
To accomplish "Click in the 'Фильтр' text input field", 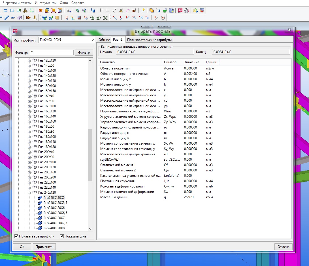I will [51, 53].
